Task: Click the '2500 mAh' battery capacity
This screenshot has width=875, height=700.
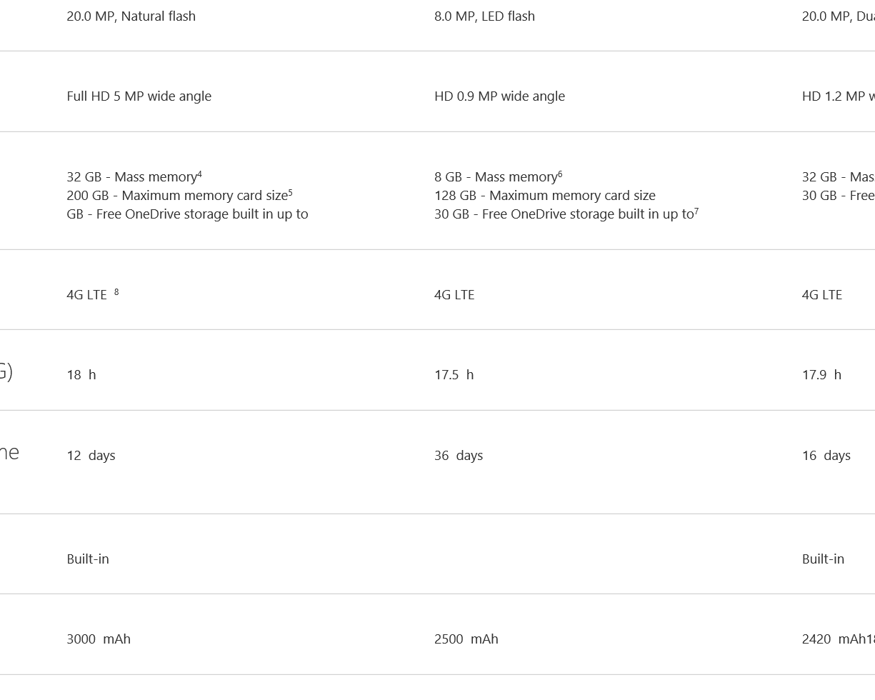Action: coord(466,639)
